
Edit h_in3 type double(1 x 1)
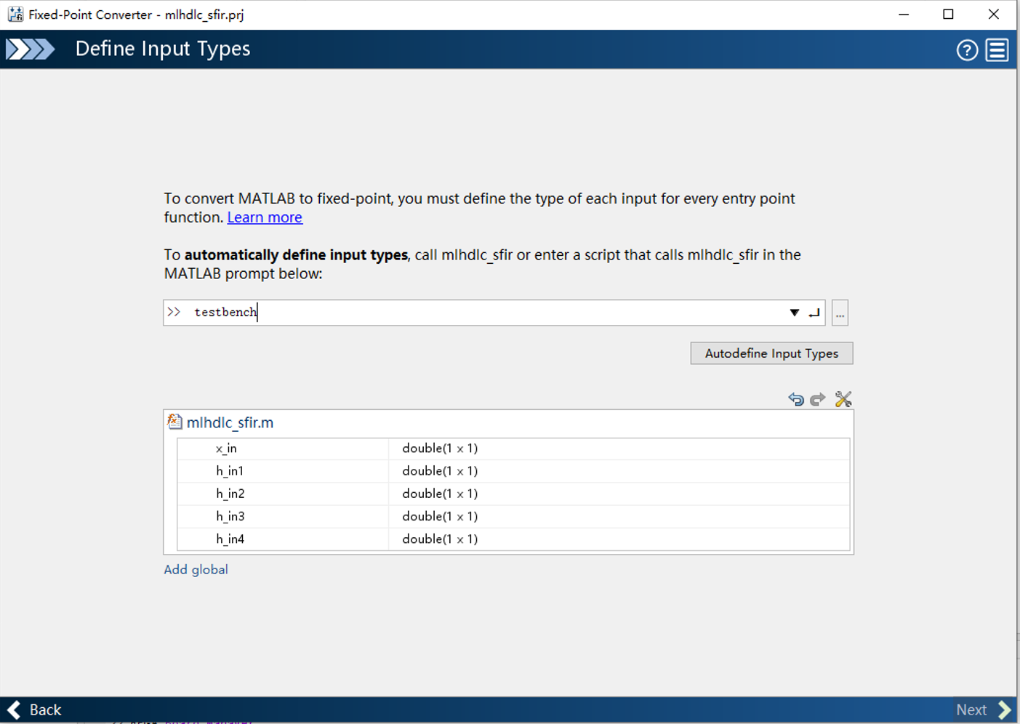[x=440, y=516]
